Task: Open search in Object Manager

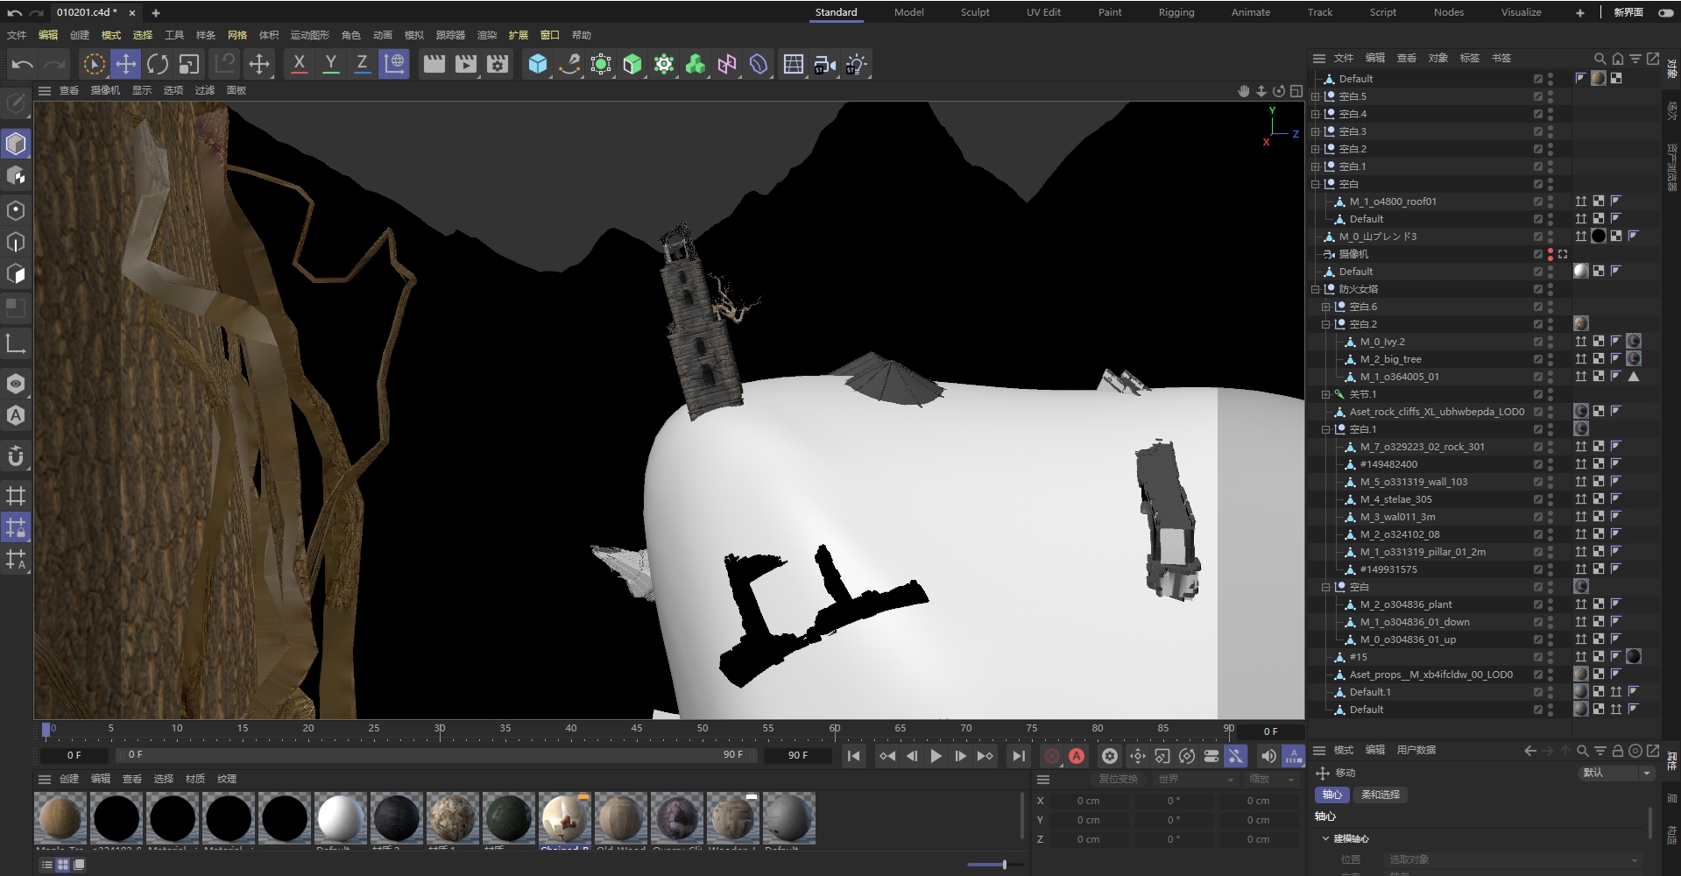Action: (1600, 58)
